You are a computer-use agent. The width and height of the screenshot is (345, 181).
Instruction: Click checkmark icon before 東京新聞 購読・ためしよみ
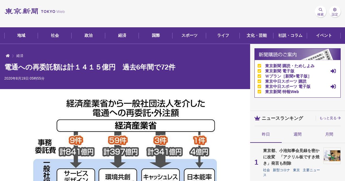pos(259,66)
